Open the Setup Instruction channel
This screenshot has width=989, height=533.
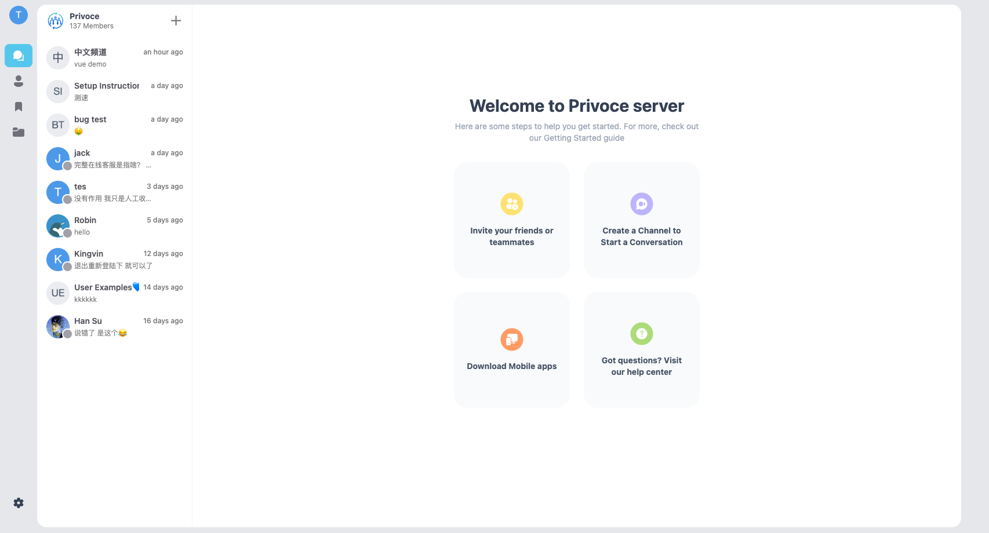click(115, 92)
